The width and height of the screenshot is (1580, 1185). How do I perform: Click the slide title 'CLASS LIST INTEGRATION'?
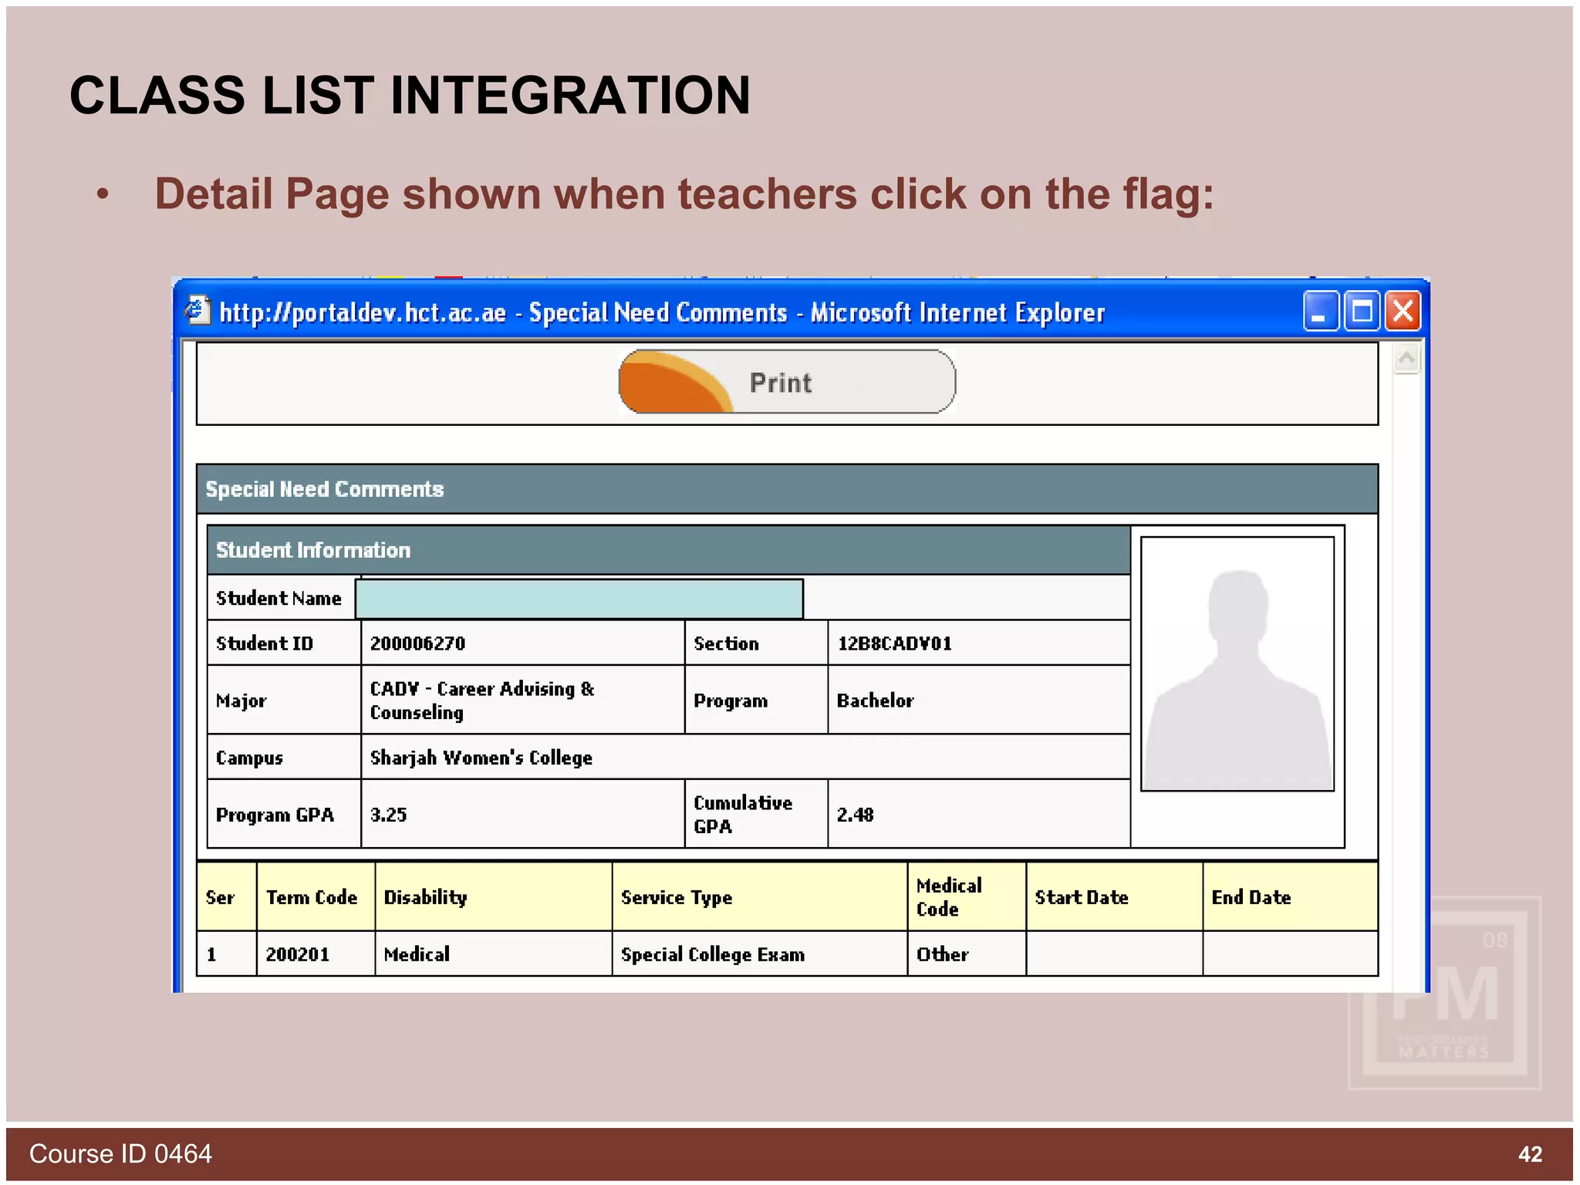(x=410, y=96)
